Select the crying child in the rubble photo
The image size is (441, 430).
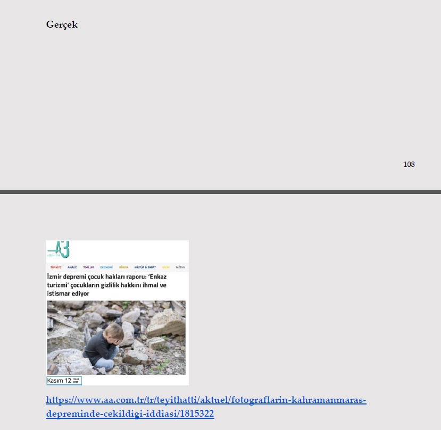pos(108,345)
